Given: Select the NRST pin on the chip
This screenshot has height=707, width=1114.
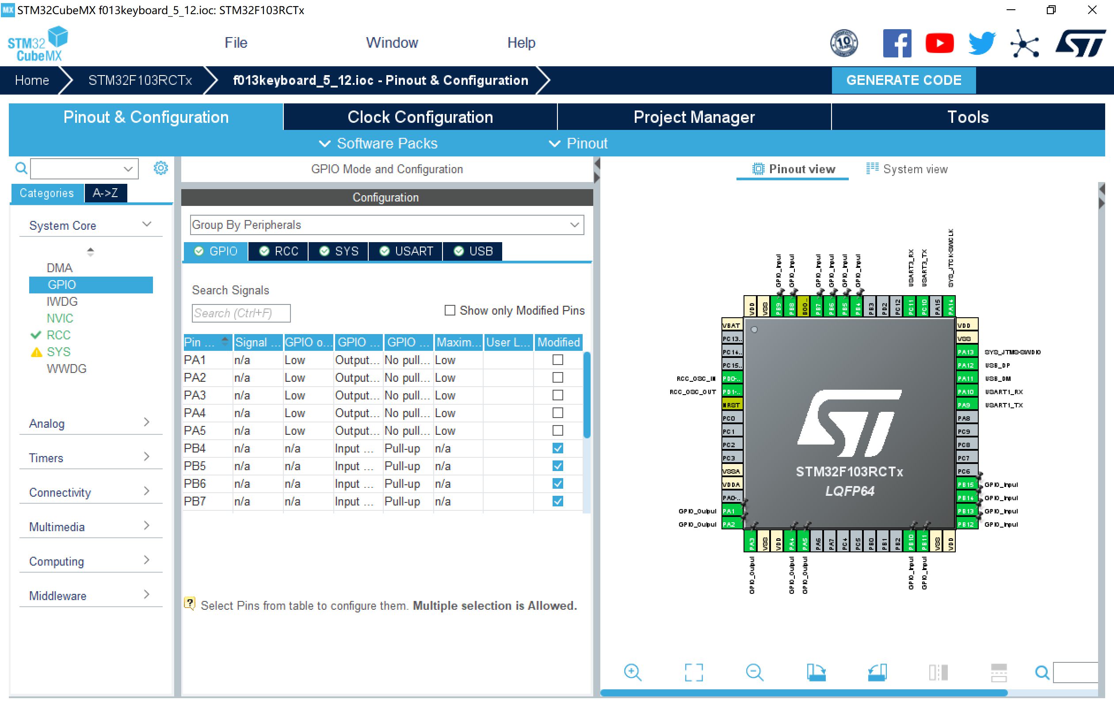Looking at the screenshot, I should [732, 405].
